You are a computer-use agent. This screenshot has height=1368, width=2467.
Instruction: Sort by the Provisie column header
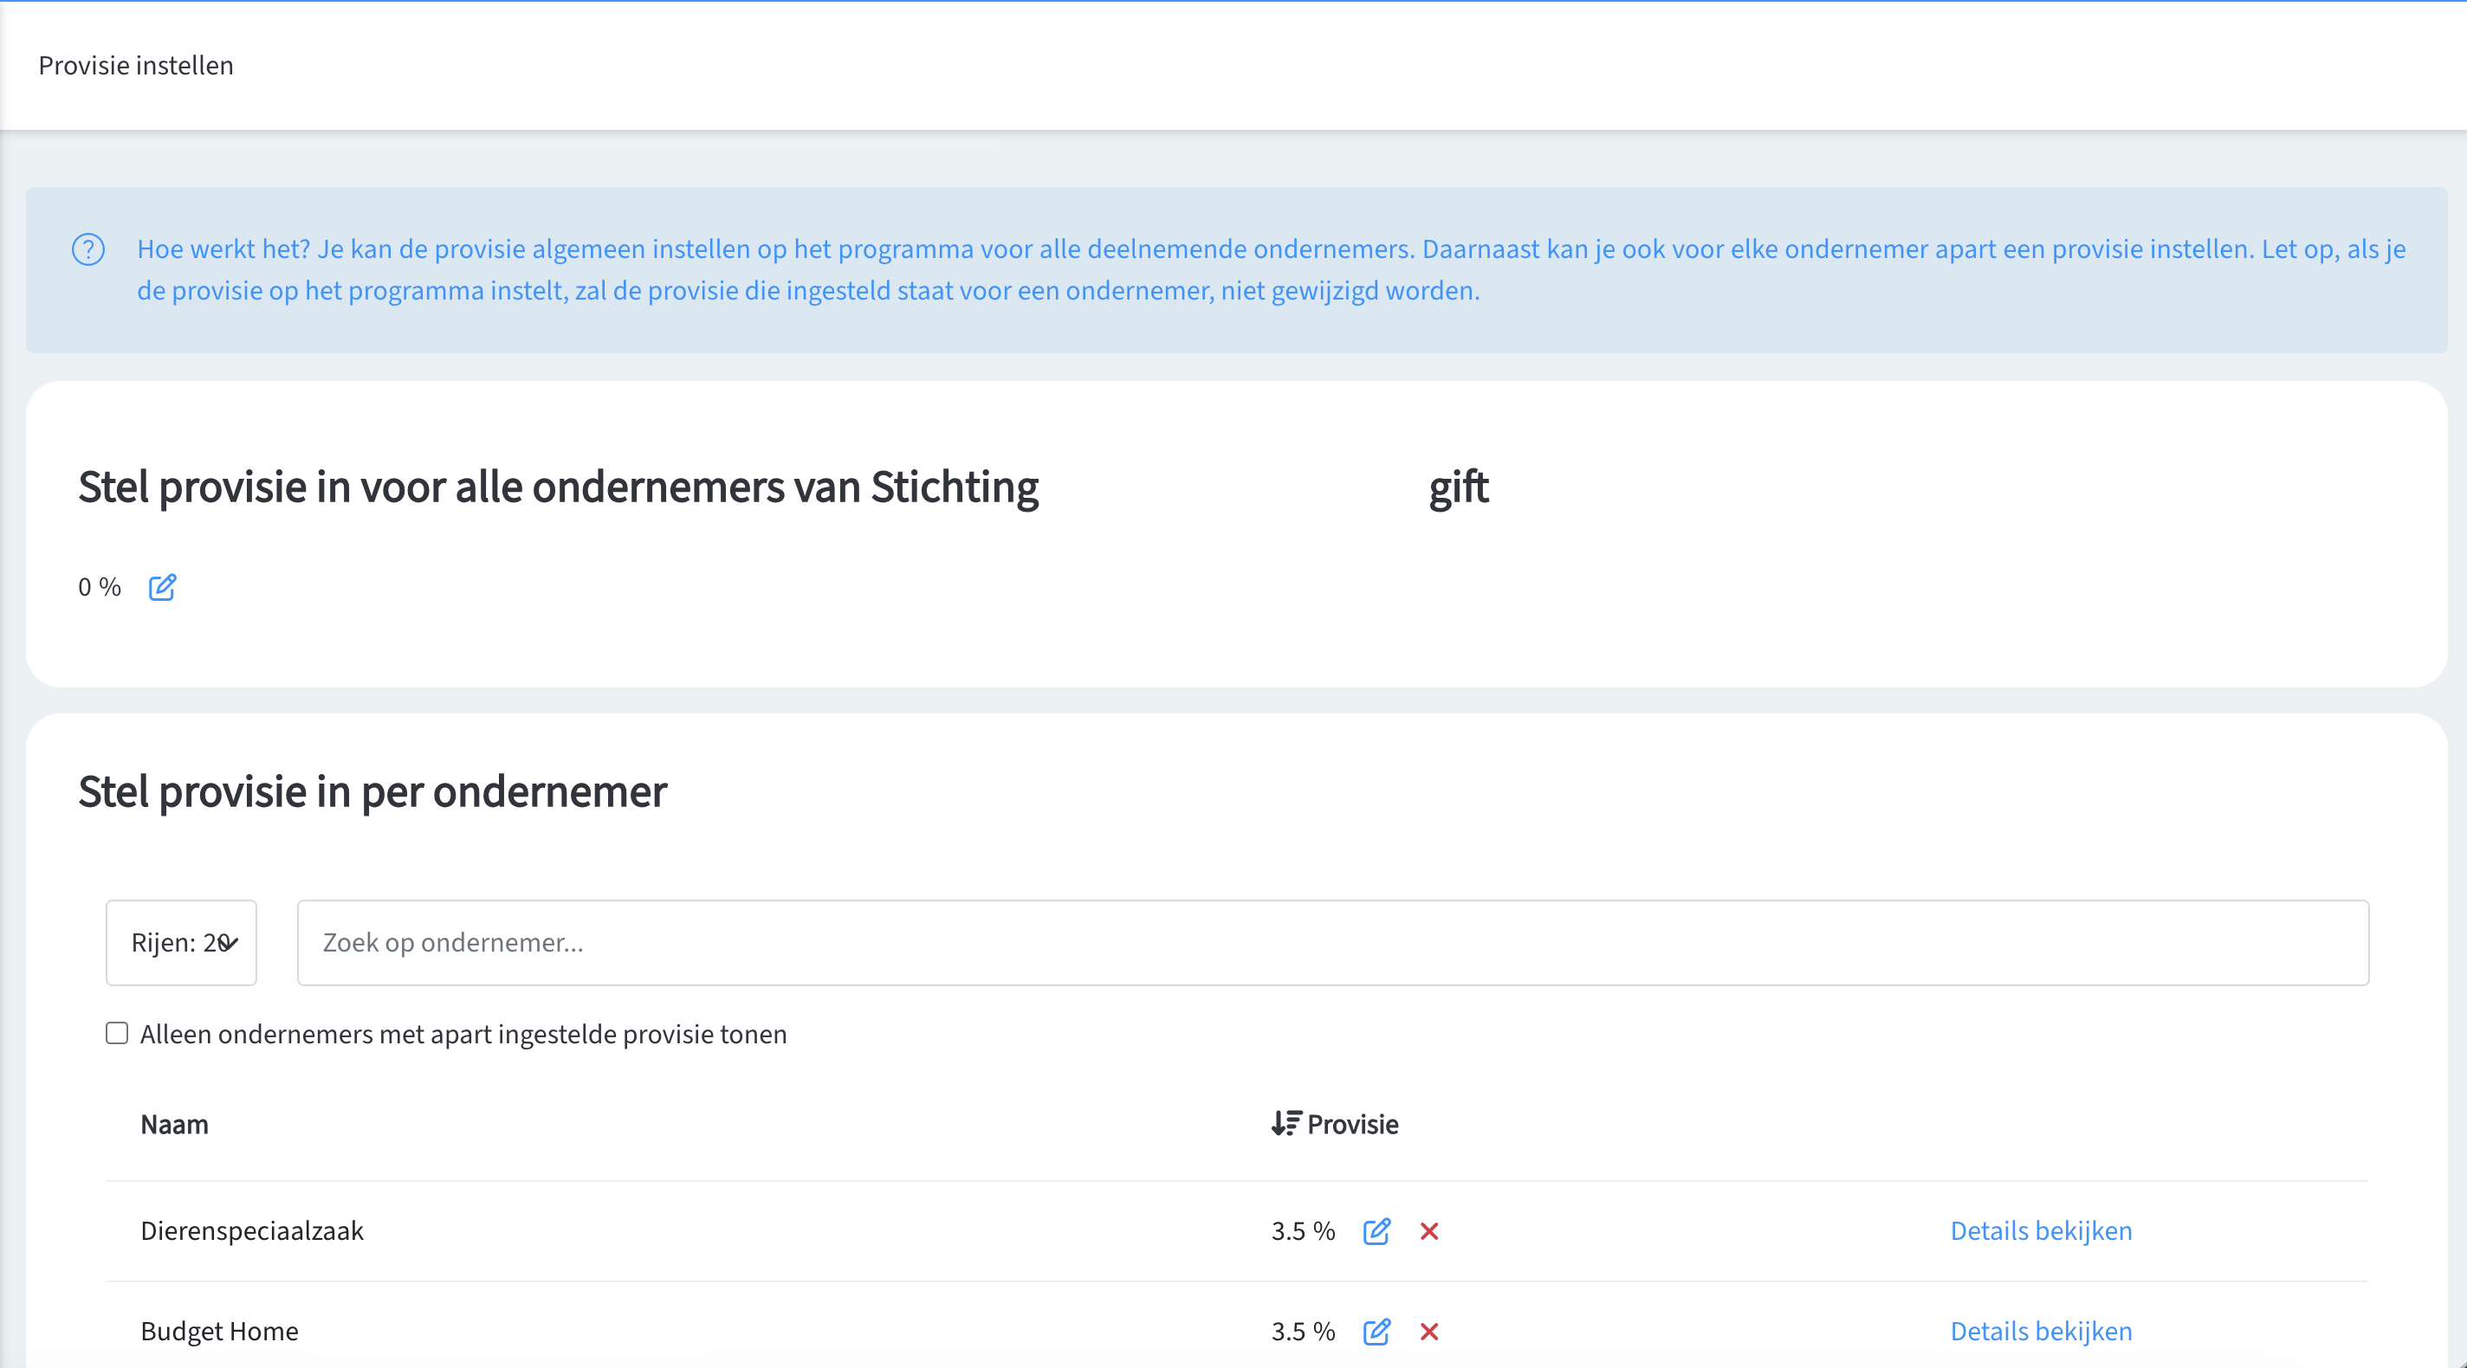pos(1352,1124)
